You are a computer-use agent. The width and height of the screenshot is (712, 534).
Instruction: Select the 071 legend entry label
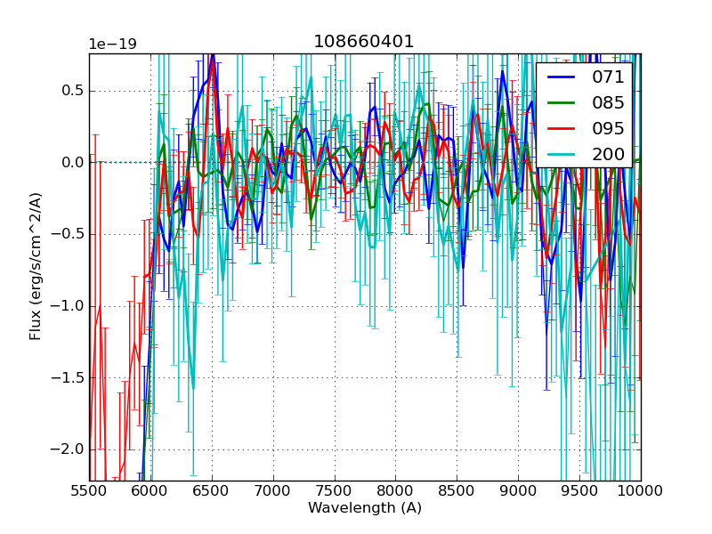point(608,77)
